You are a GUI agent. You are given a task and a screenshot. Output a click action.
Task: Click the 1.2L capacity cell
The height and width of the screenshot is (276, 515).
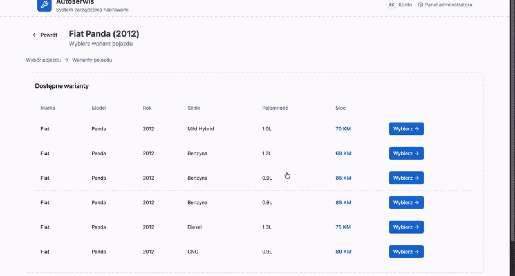tap(267, 153)
